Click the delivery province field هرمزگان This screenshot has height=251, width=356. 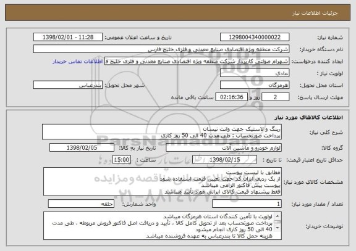click(x=255, y=85)
